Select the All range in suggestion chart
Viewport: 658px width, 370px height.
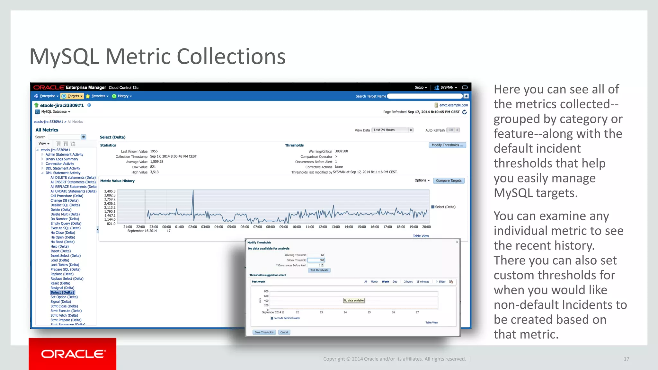click(366, 282)
